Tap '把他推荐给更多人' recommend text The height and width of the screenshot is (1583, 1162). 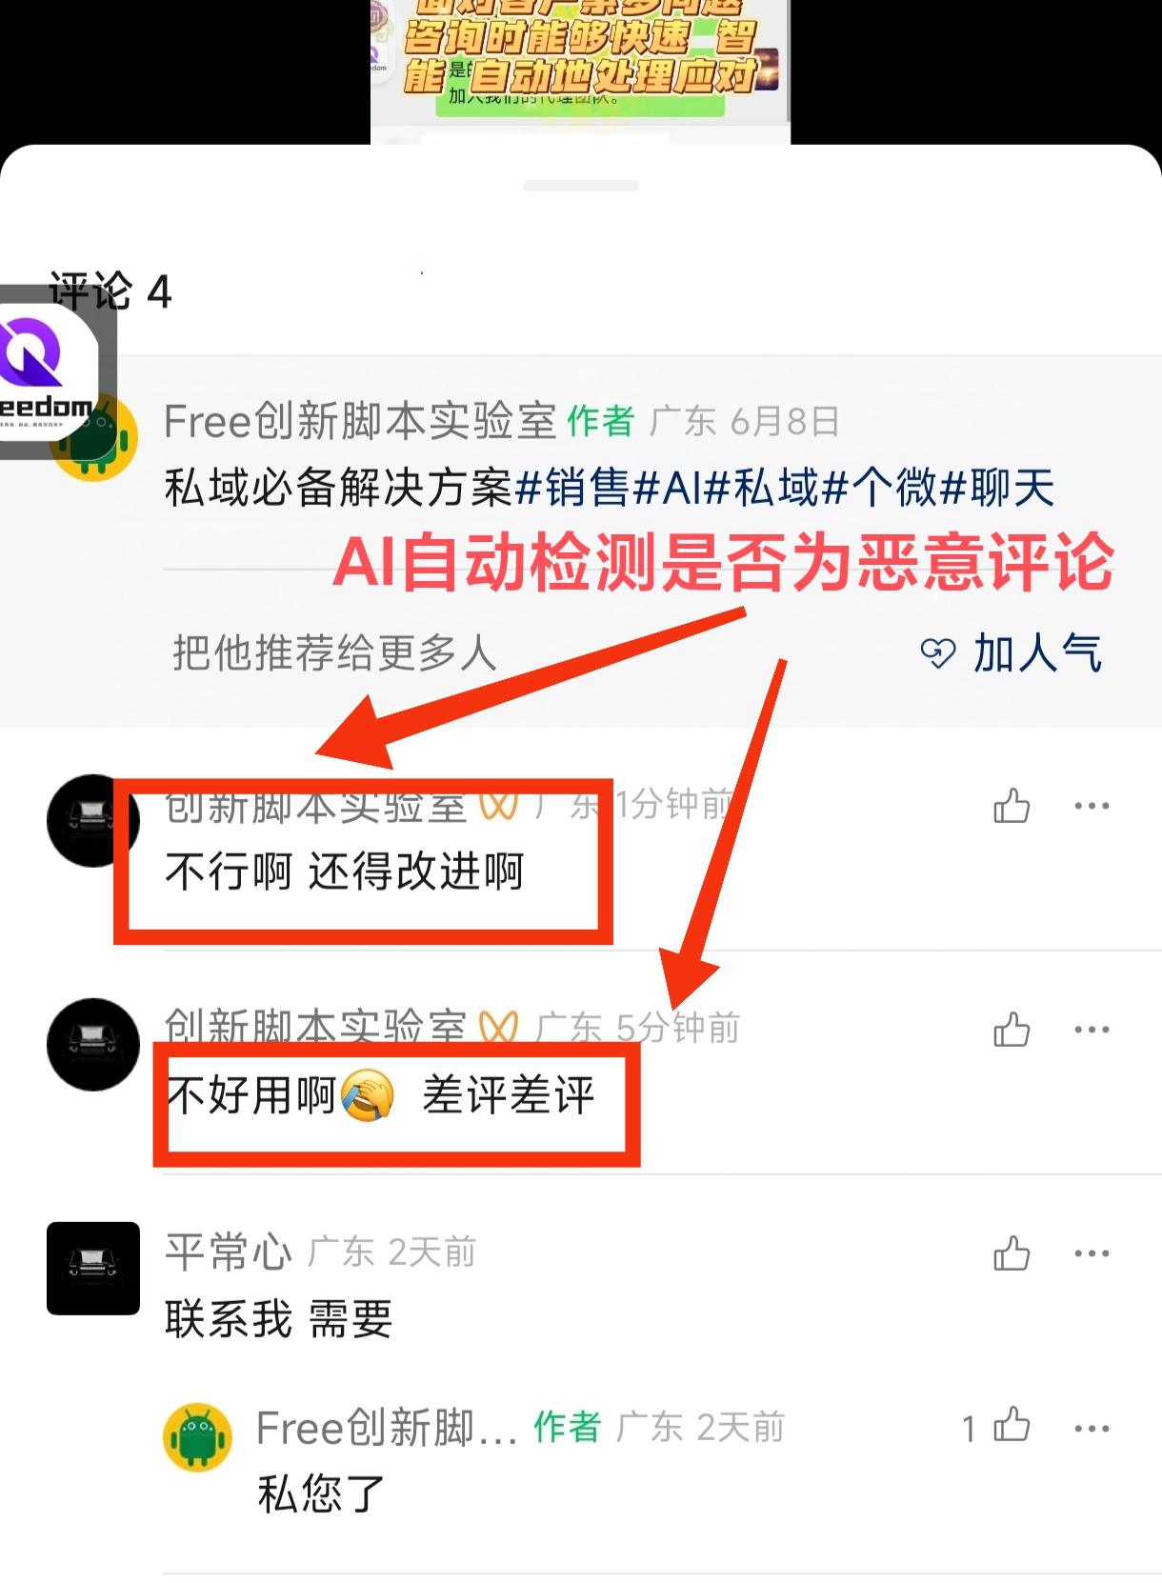(x=334, y=653)
